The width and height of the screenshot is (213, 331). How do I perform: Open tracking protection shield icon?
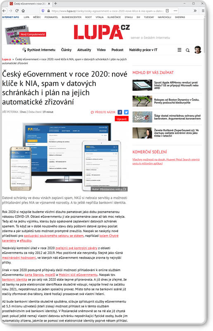point(43,11)
